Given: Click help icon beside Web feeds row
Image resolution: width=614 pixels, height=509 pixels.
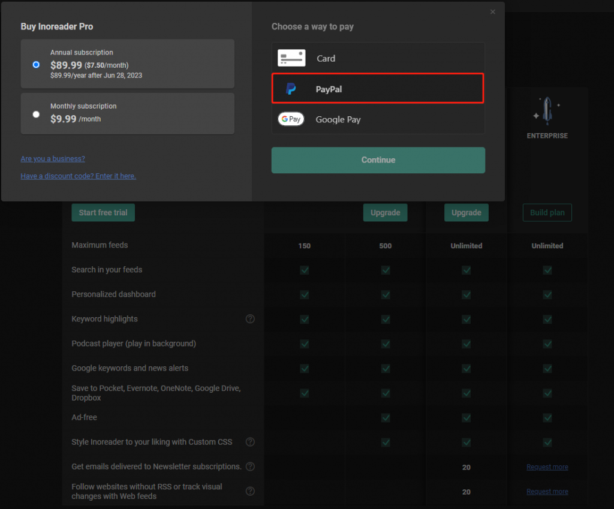Looking at the screenshot, I should (251, 491).
